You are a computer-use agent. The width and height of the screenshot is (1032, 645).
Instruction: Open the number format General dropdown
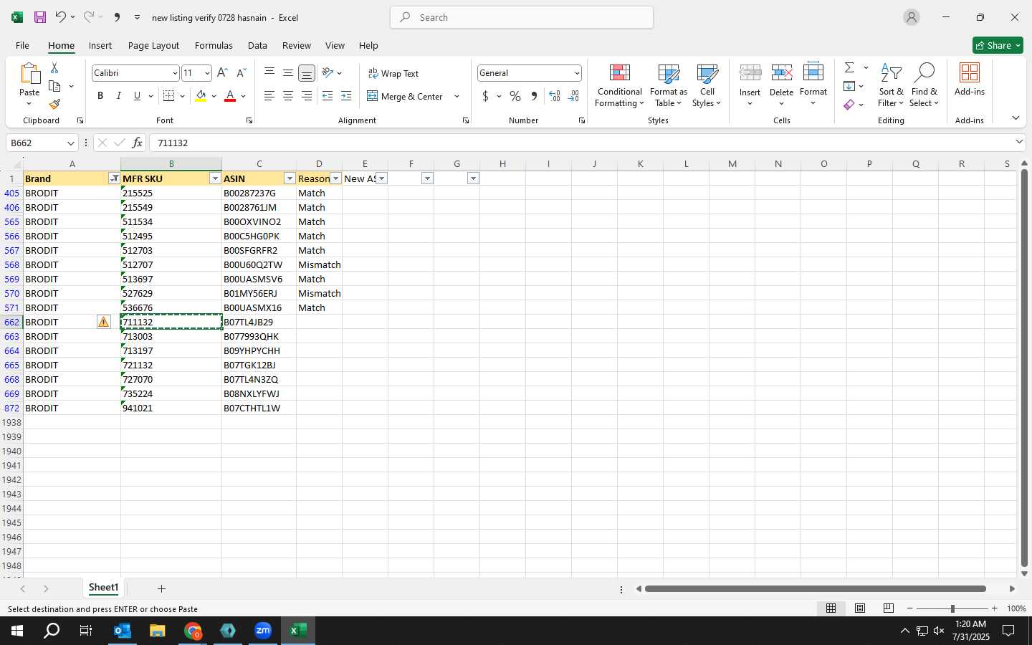click(577, 73)
